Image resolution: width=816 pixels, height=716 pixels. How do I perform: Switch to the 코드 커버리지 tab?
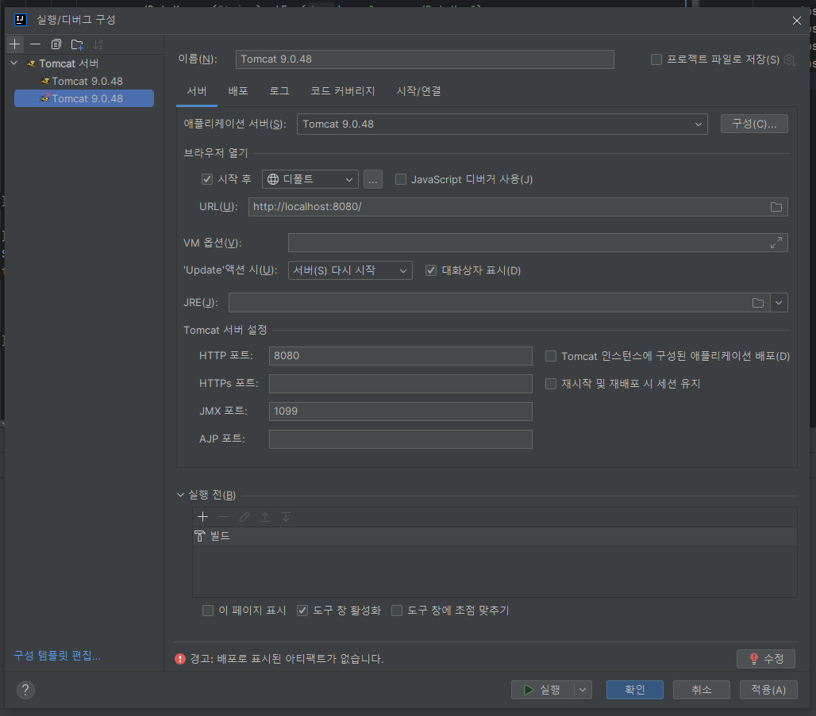tap(342, 91)
